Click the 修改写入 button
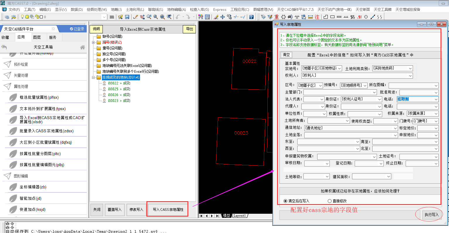The height and width of the screenshot is (233, 449). tap(136, 209)
